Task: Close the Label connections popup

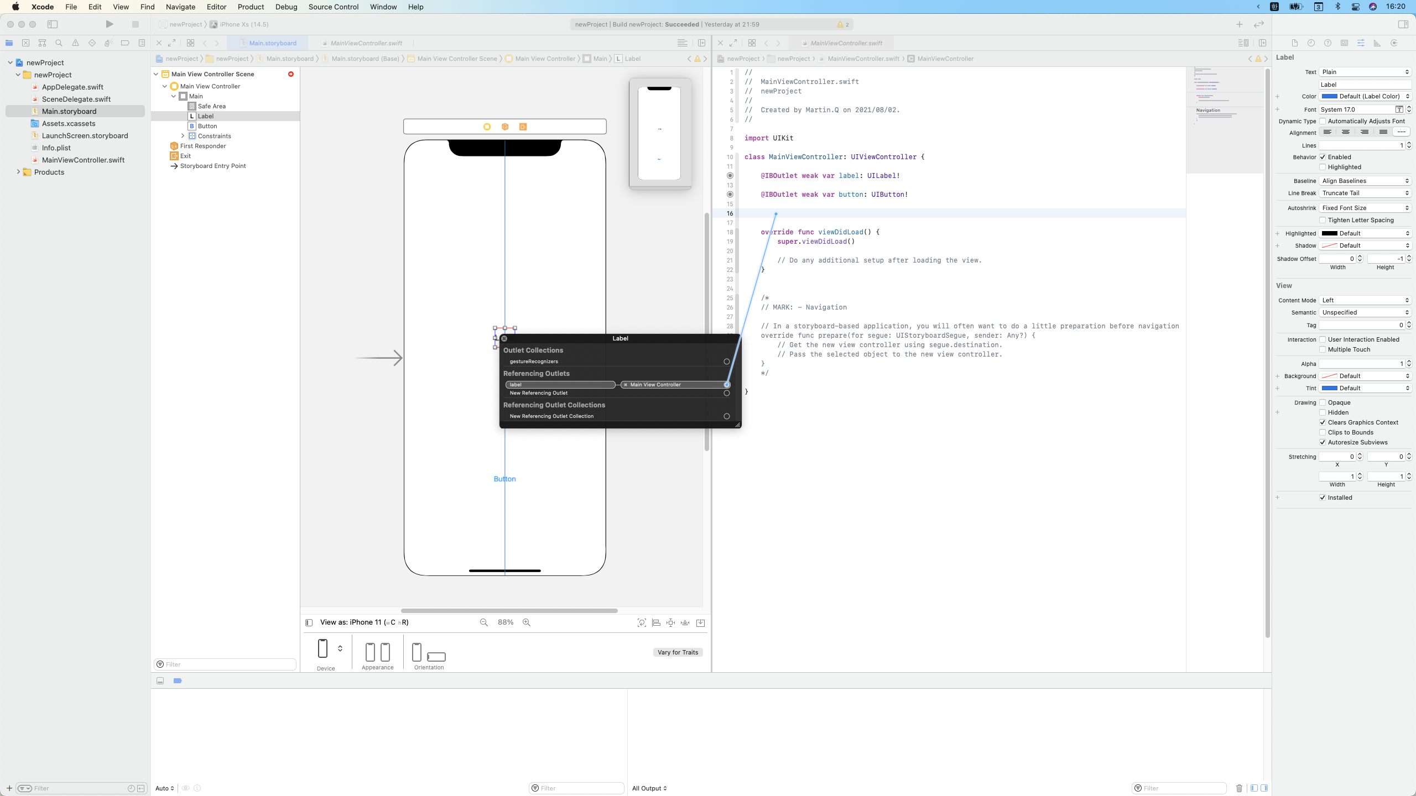Action: coord(504,338)
